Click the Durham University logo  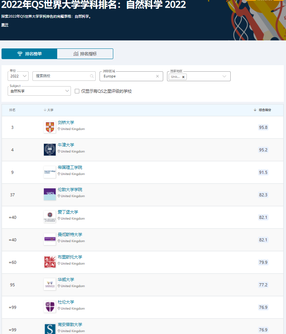click(50, 307)
